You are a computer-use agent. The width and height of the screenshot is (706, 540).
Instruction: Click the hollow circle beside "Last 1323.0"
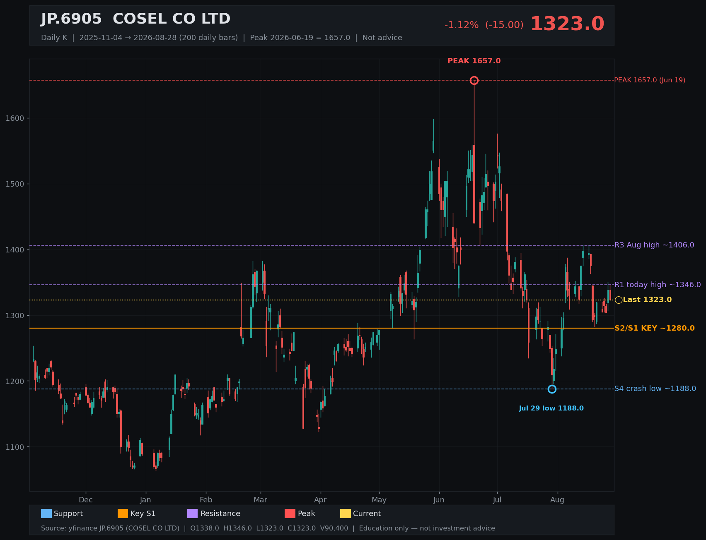pyautogui.click(x=619, y=300)
